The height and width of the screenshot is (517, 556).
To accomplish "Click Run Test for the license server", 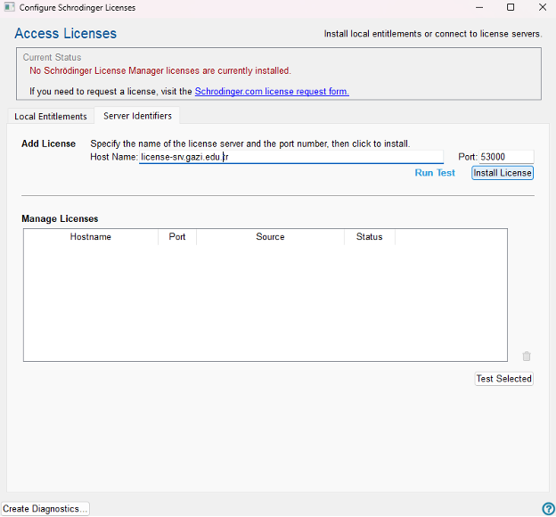I will click(x=435, y=173).
